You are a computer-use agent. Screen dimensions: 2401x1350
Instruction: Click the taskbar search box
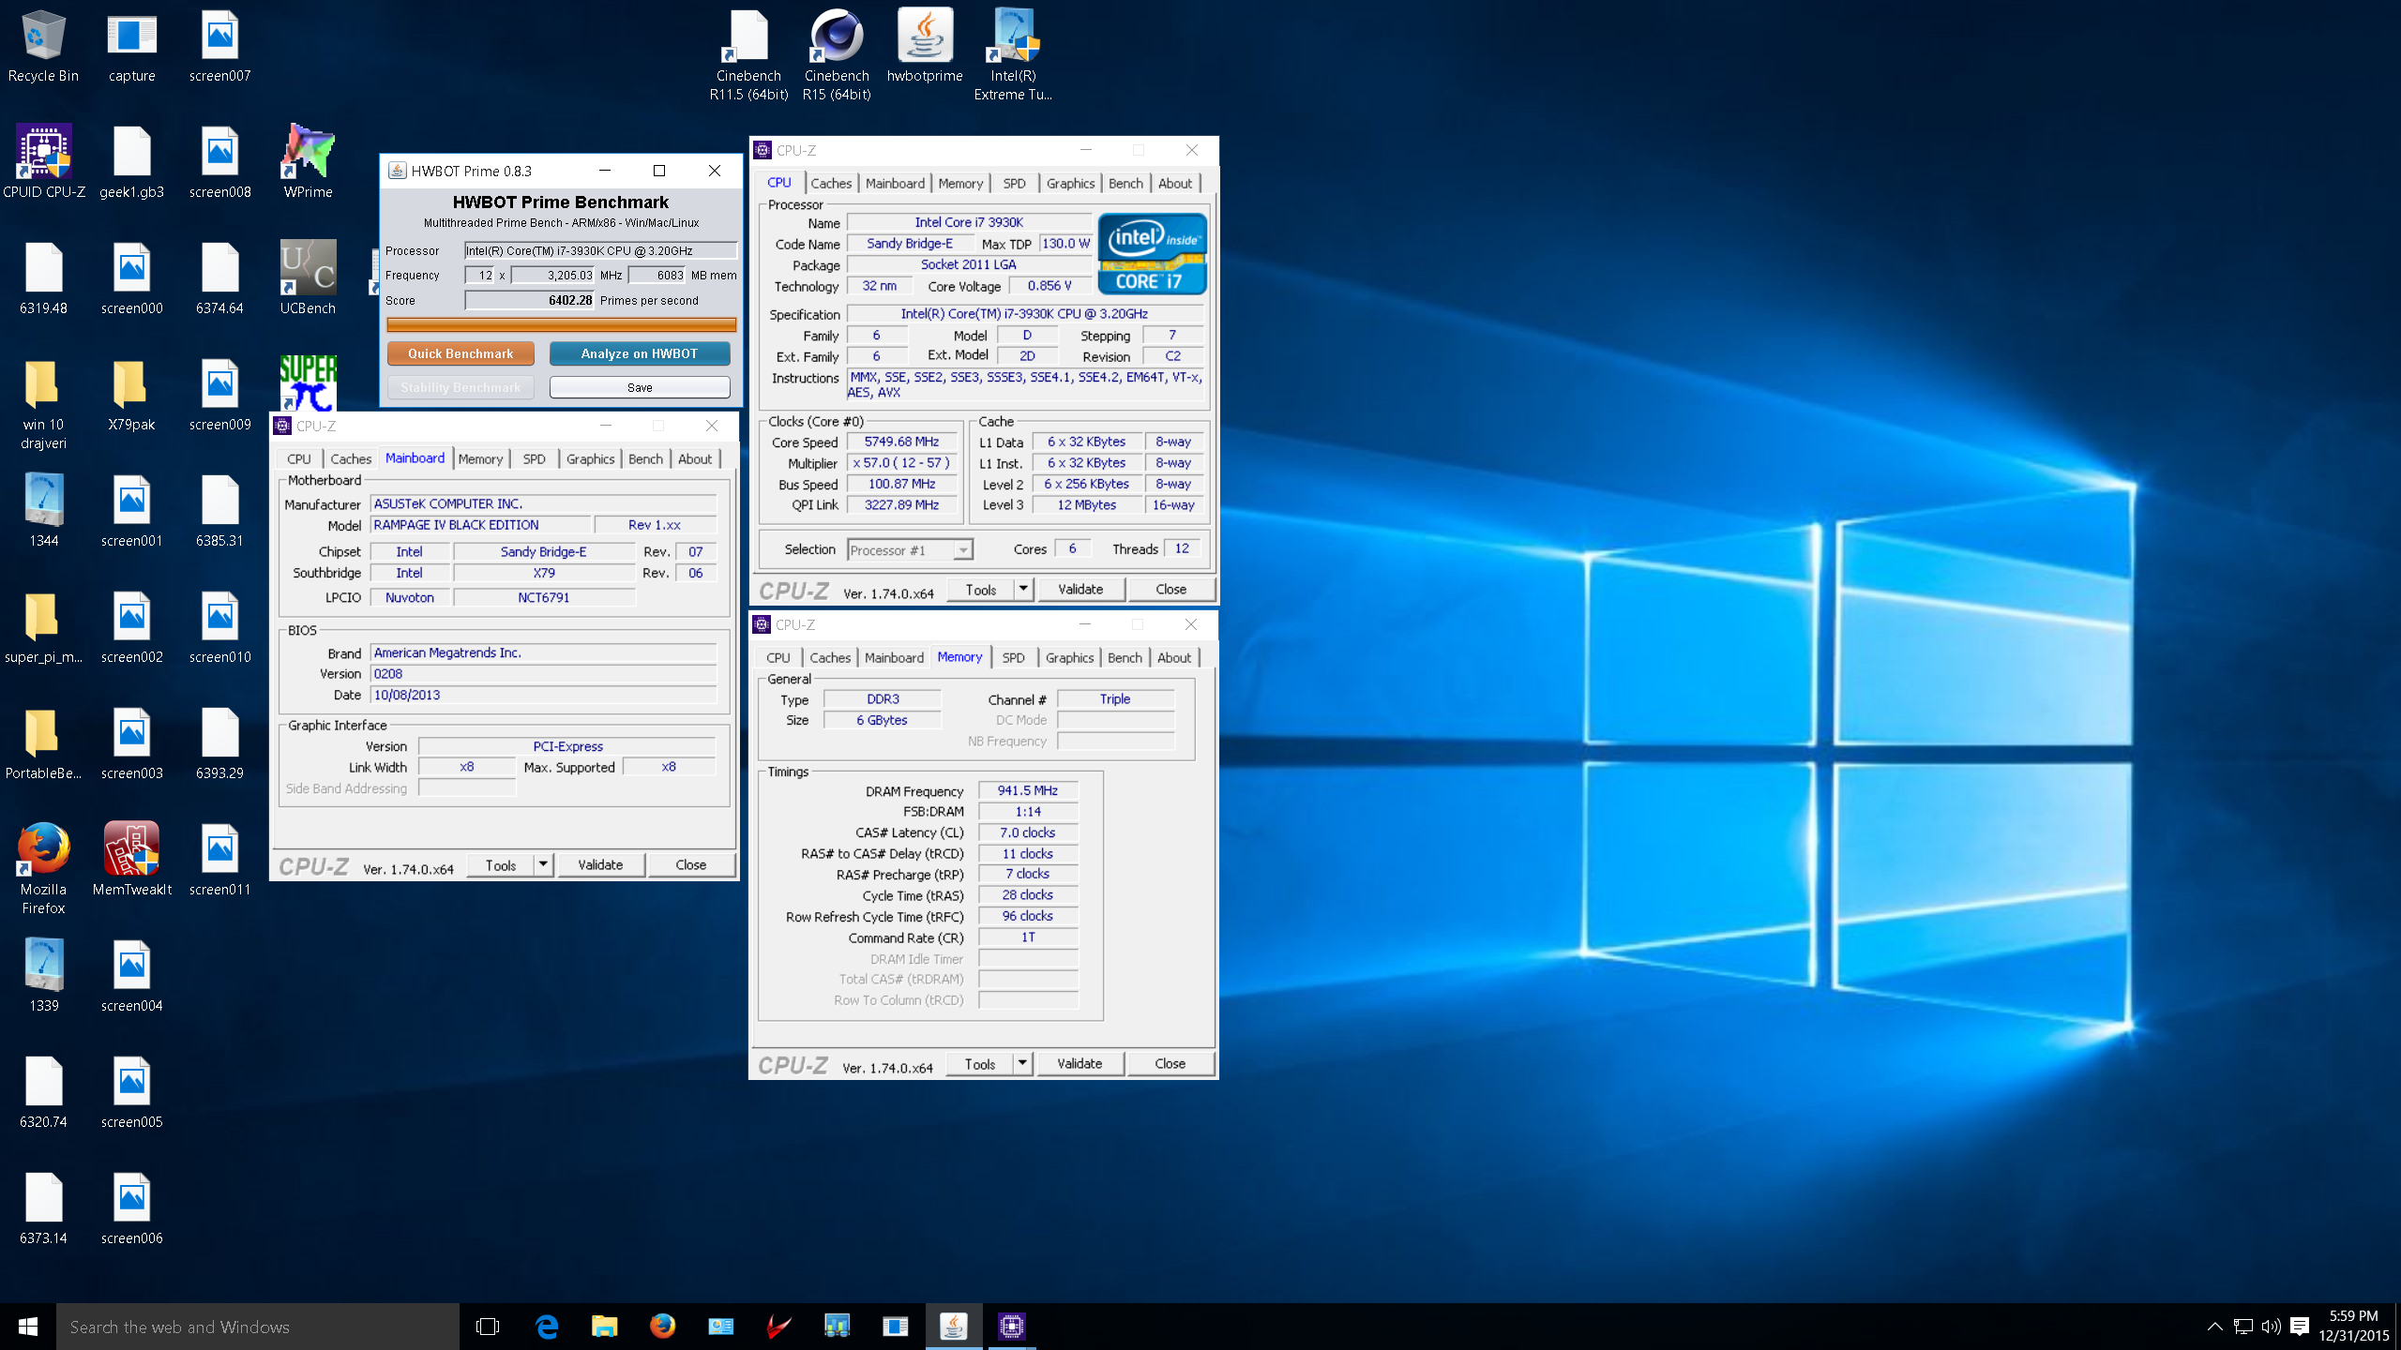click(x=258, y=1327)
